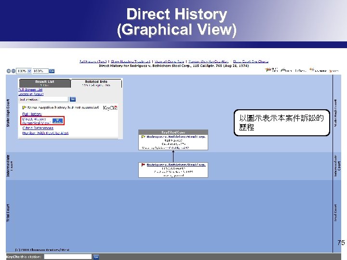Click the quick print flag icon
The width and height of the screenshot is (347, 260).
pyautogui.click(x=268, y=70)
